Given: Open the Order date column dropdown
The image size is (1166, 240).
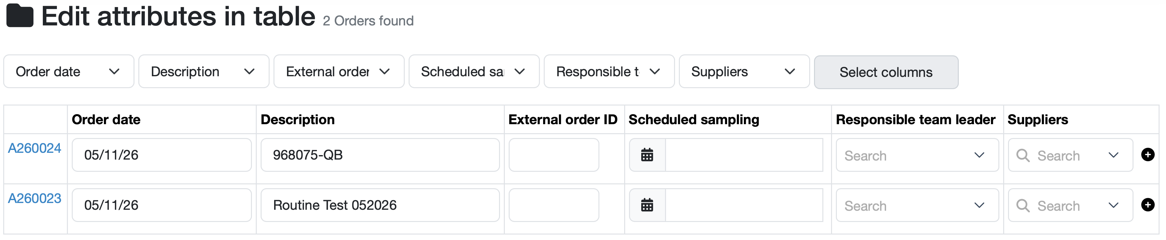Looking at the screenshot, I should tap(69, 71).
